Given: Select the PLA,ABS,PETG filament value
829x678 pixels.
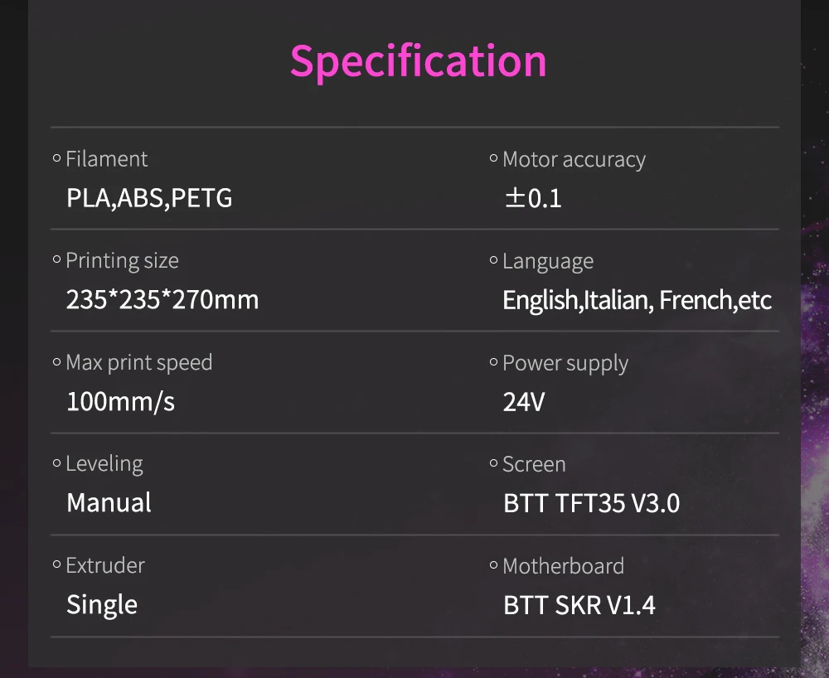Looking at the screenshot, I should (x=149, y=199).
